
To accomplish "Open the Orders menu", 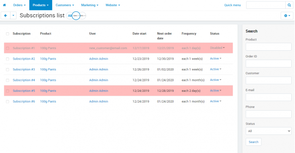I will point(19,5).
